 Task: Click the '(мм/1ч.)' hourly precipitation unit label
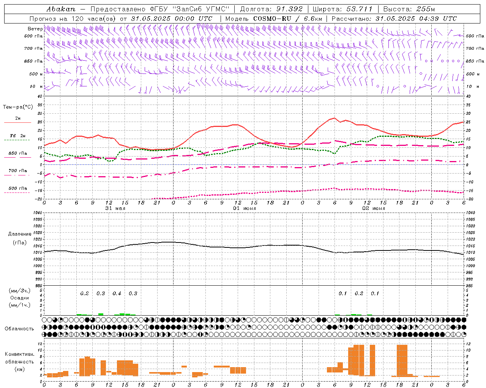click(19, 305)
